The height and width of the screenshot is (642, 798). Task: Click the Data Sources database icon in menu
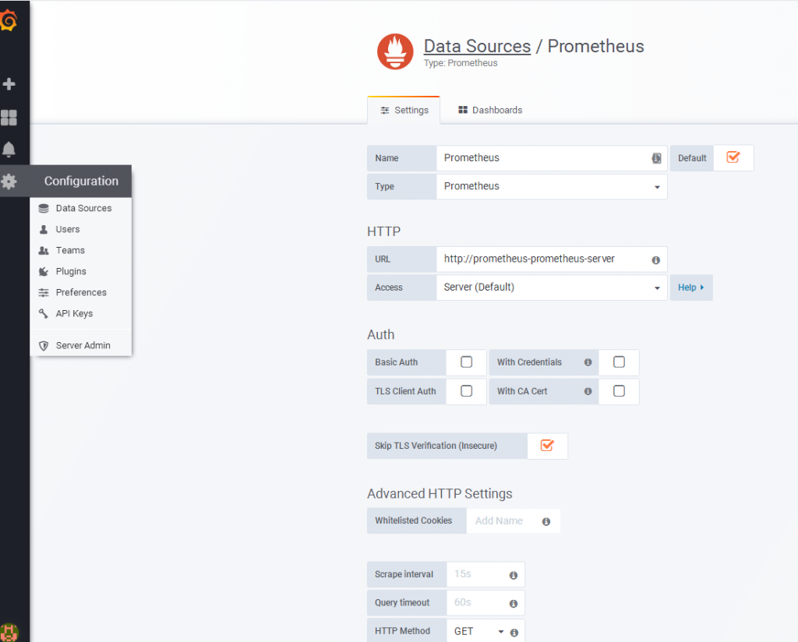[44, 208]
